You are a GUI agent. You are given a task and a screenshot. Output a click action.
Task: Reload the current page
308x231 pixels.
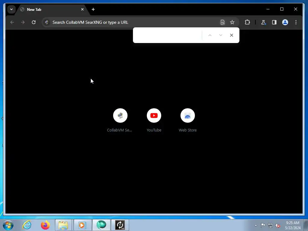click(34, 22)
